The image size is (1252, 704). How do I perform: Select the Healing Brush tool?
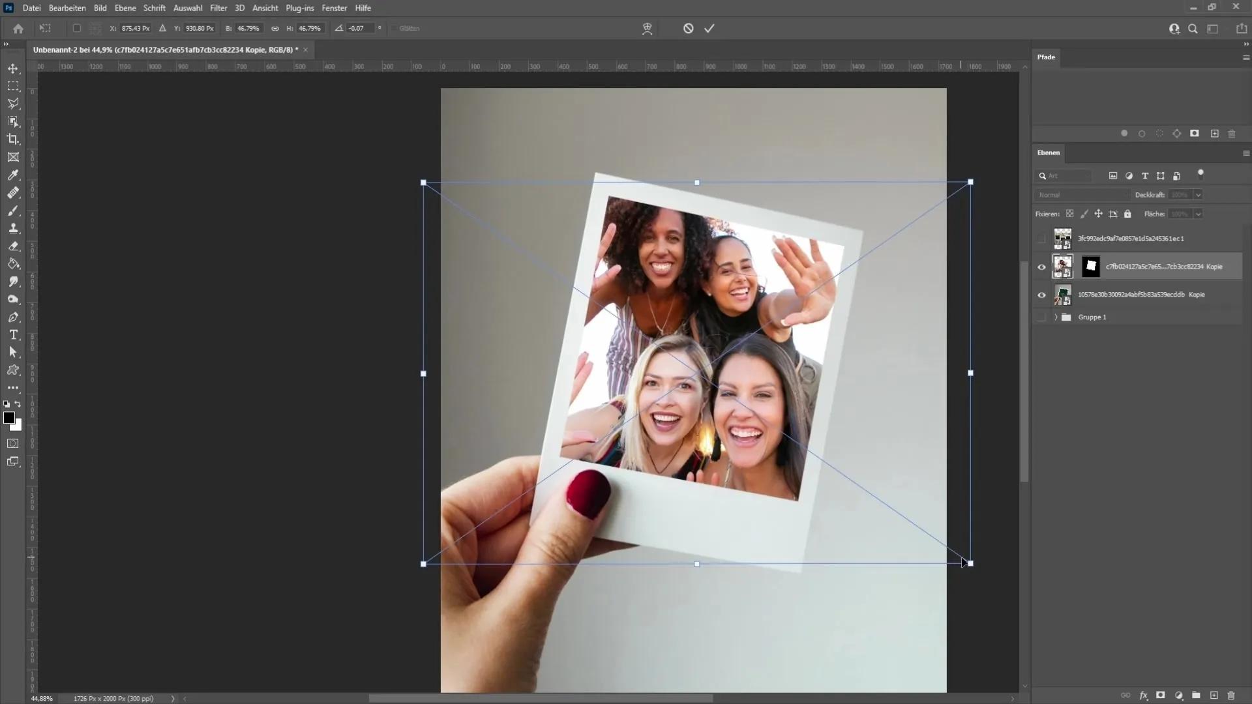tap(13, 194)
